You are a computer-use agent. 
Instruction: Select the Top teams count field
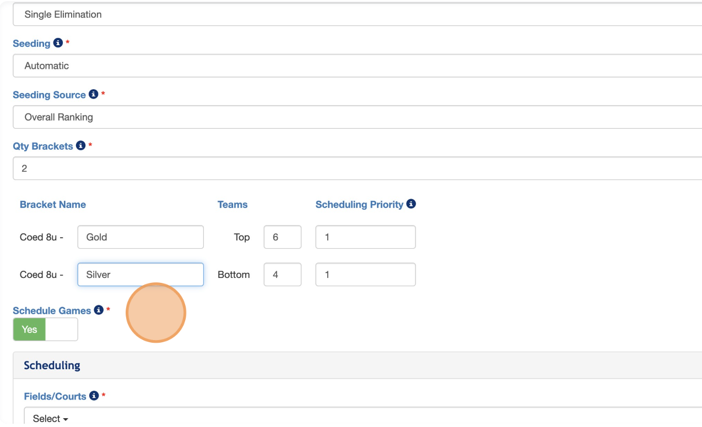point(282,237)
